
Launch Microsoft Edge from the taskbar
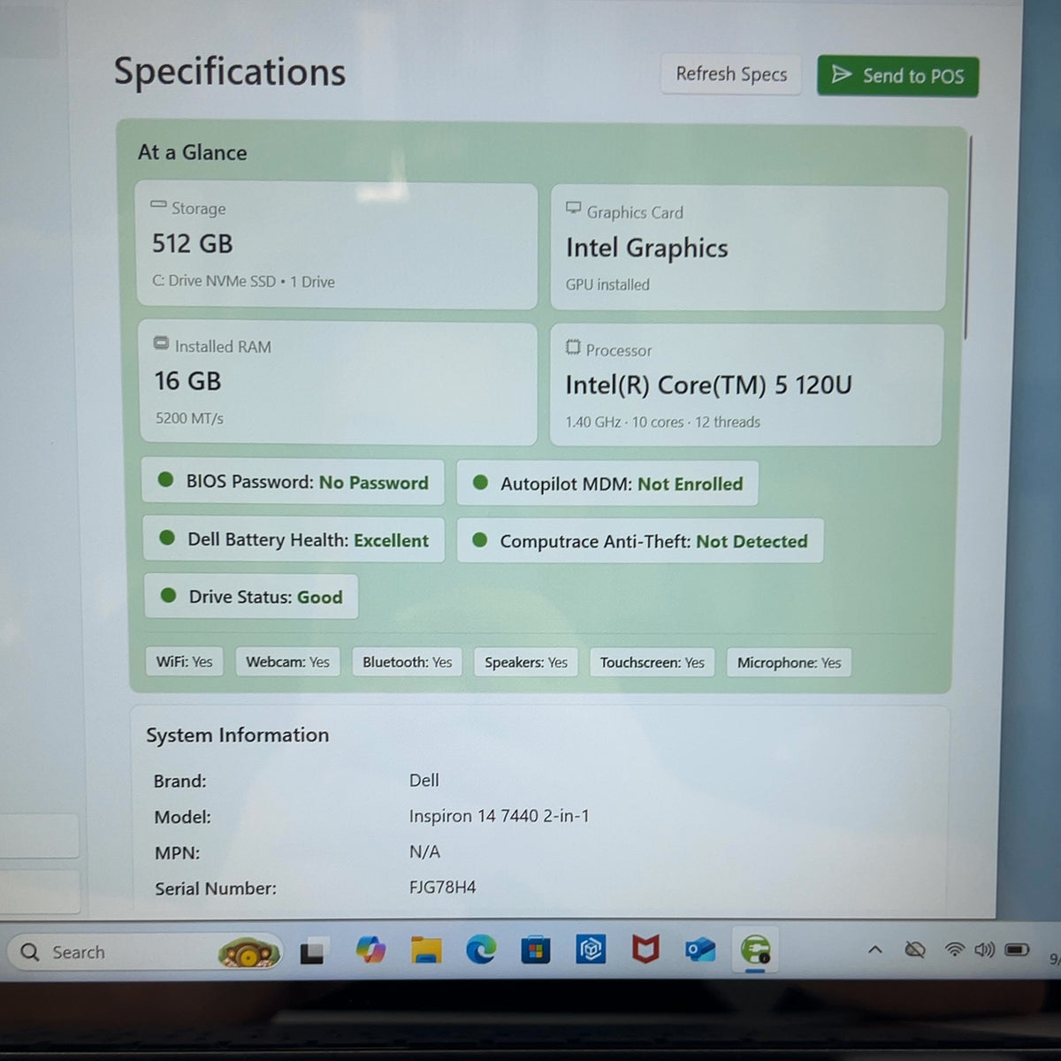[x=481, y=950]
